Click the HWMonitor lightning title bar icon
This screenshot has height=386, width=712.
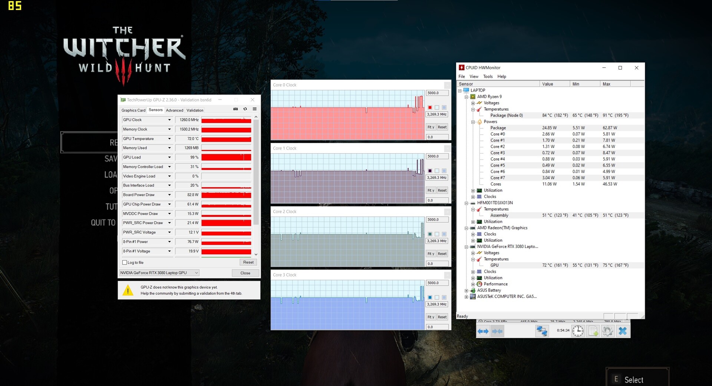pos(461,67)
